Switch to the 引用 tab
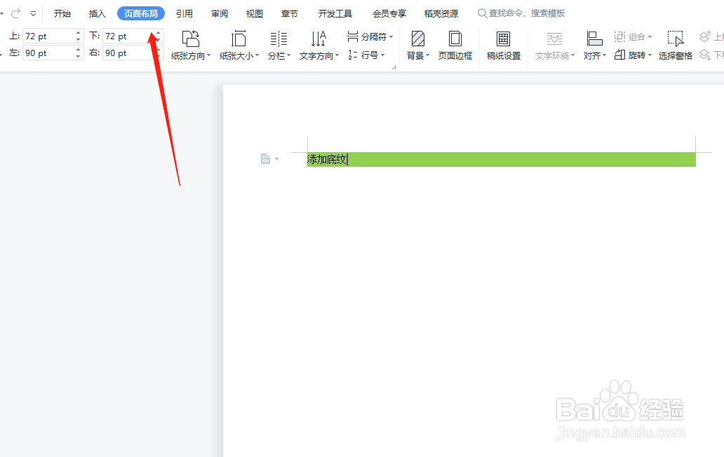This screenshot has height=457, width=724. tap(185, 13)
